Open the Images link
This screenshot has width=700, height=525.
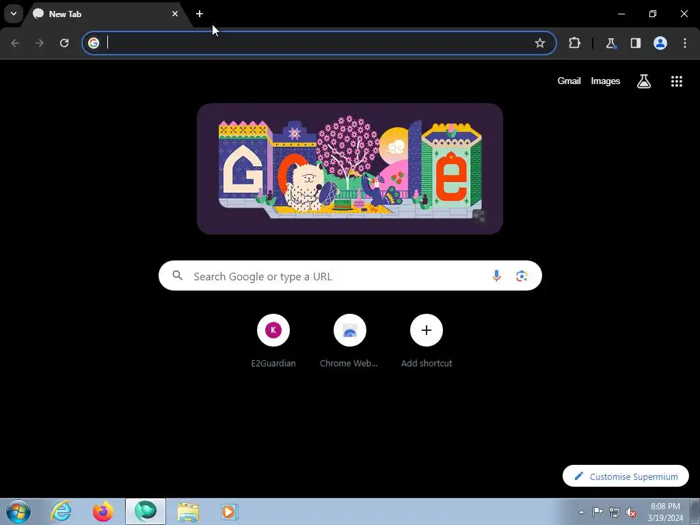click(x=606, y=81)
